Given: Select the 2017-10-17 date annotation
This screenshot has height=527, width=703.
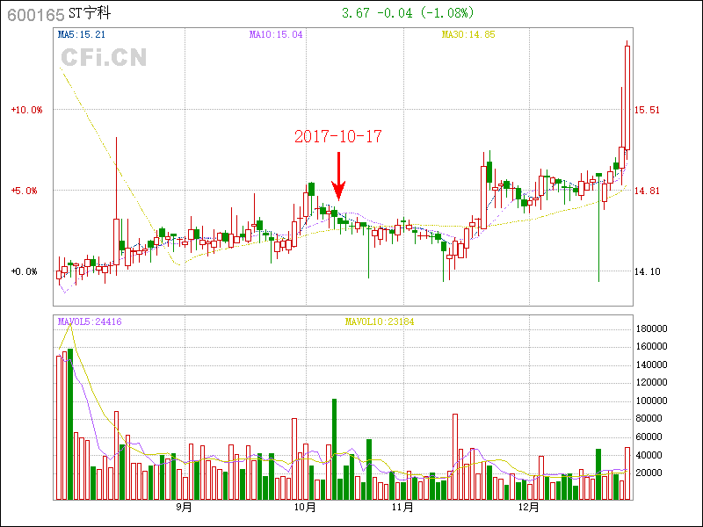Looking at the screenshot, I should click(x=338, y=136).
